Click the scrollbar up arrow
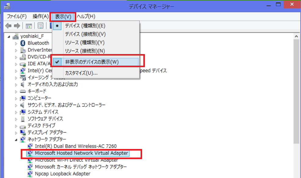 click(x=296, y=36)
